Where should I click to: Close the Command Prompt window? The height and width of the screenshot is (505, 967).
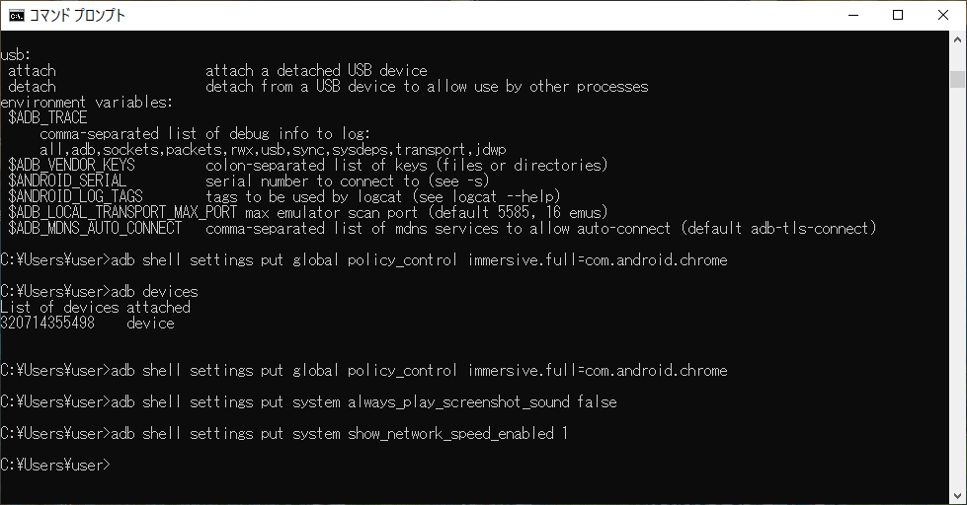(943, 16)
